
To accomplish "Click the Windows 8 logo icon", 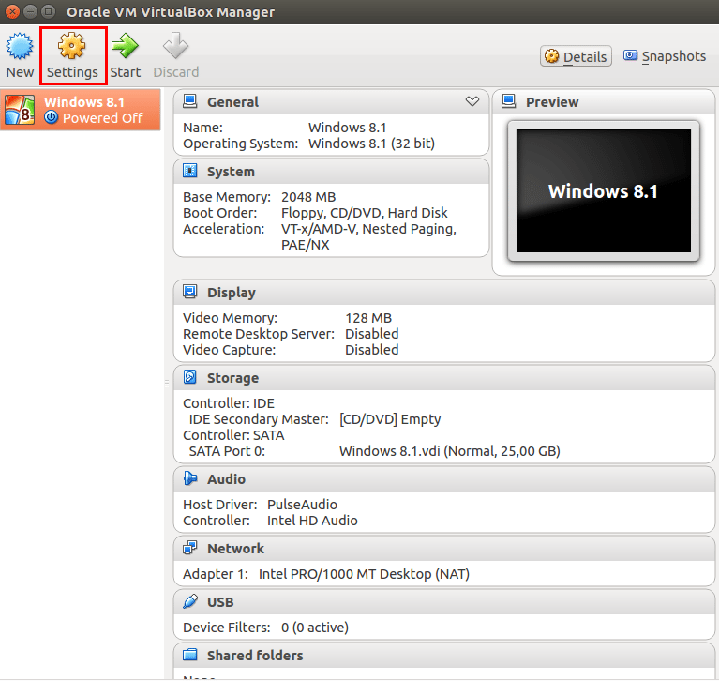I will 20,110.
